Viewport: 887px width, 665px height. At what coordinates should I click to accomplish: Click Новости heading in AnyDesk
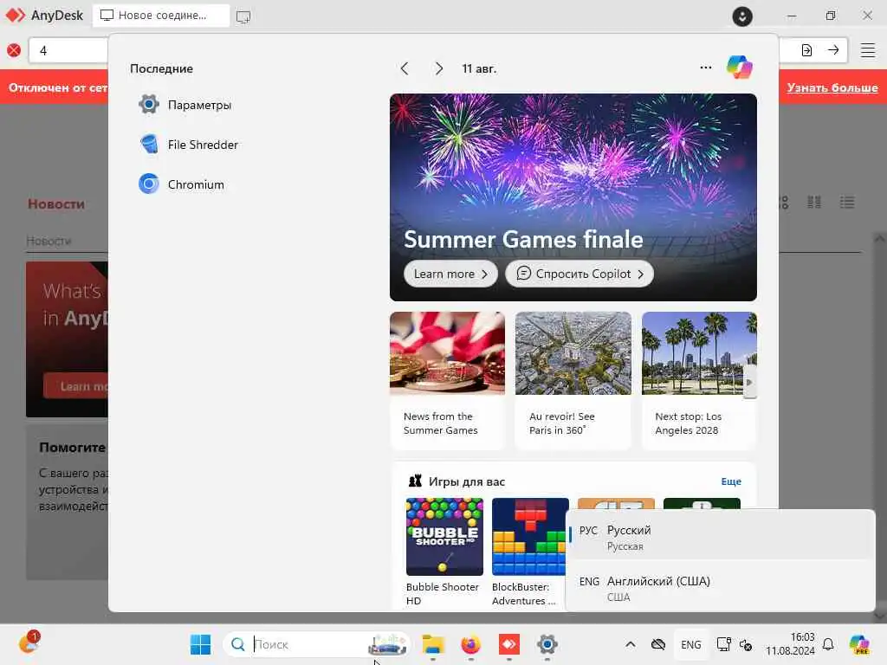click(56, 204)
